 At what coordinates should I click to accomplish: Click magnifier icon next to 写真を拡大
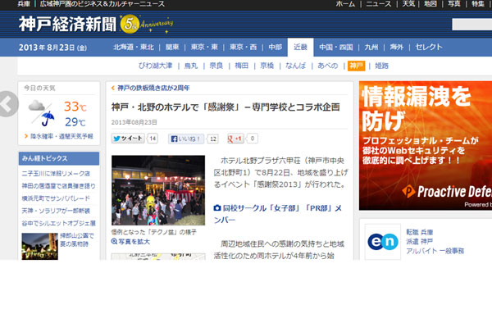[114, 242]
